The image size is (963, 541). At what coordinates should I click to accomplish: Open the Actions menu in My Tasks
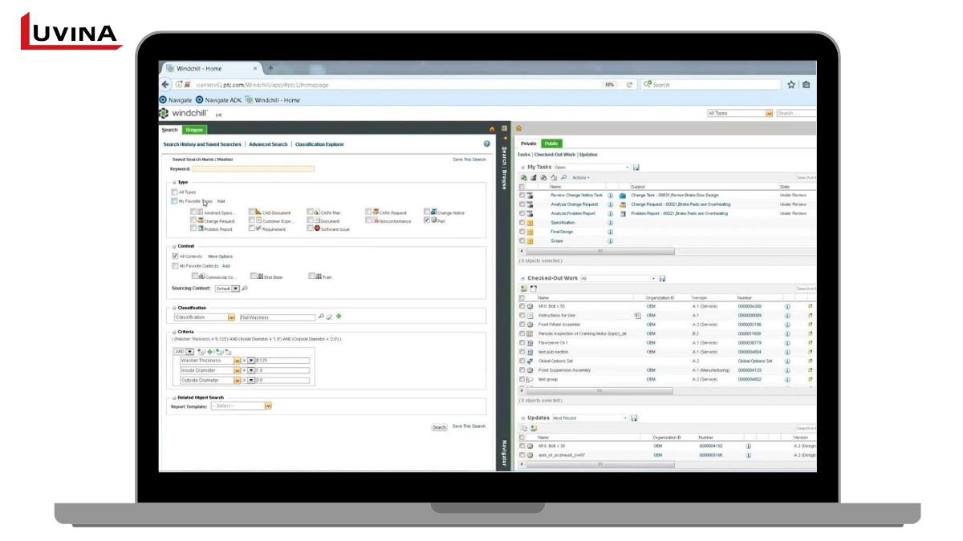[x=580, y=177]
